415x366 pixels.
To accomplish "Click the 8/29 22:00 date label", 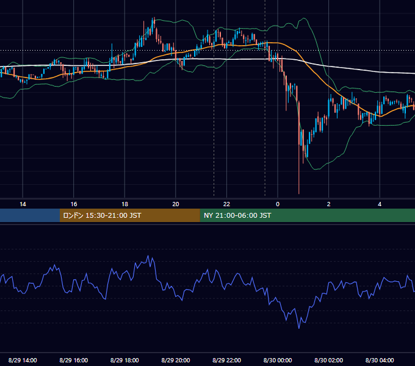I will [x=227, y=360].
